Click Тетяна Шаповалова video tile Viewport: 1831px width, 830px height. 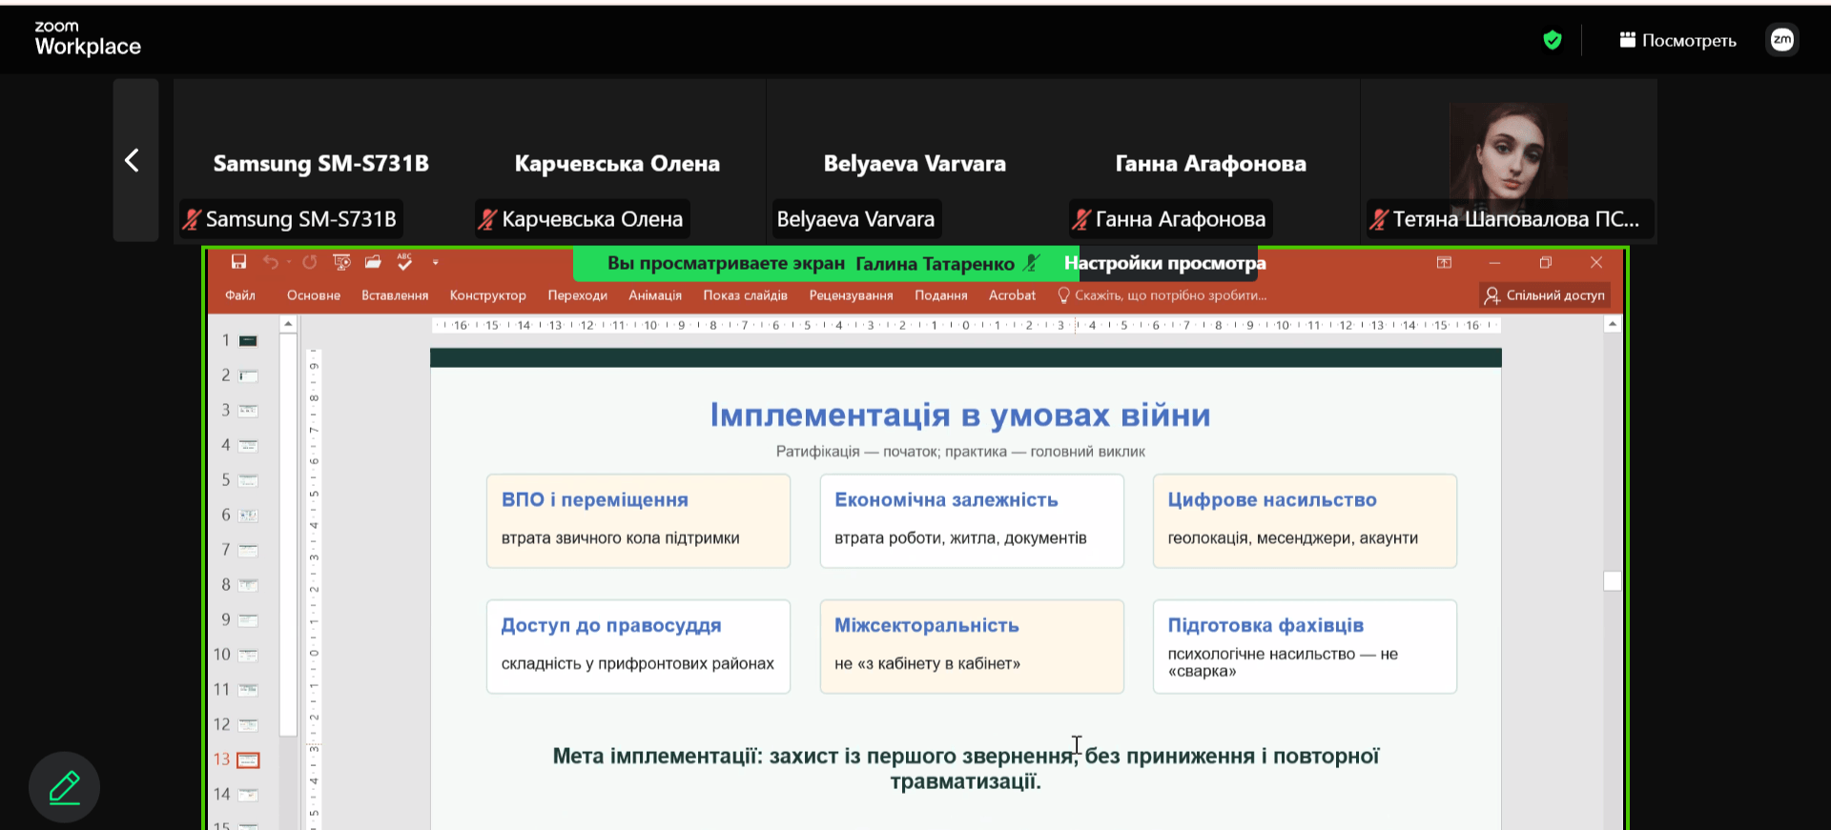[1509, 160]
